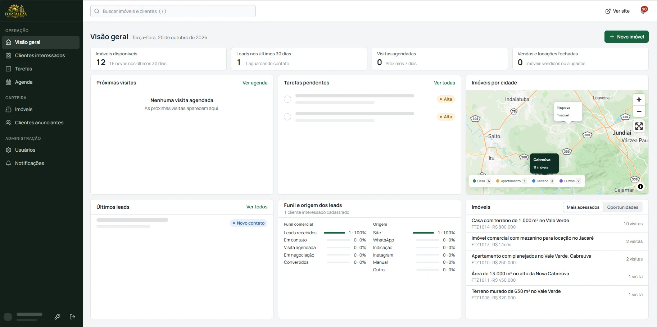Zoom out on the map
The image size is (657, 327).
[x=639, y=111]
